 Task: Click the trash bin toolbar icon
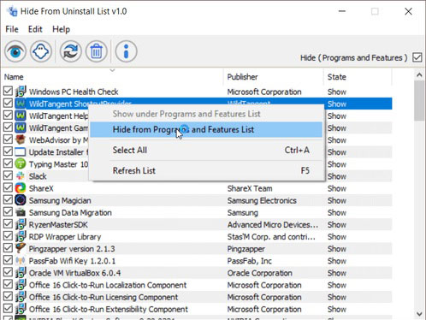click(x=97, y=51)
